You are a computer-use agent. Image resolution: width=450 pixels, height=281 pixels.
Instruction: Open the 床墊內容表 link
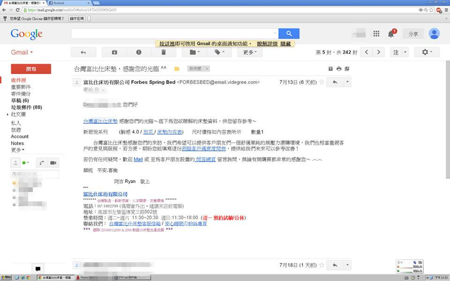coord(170,132)
